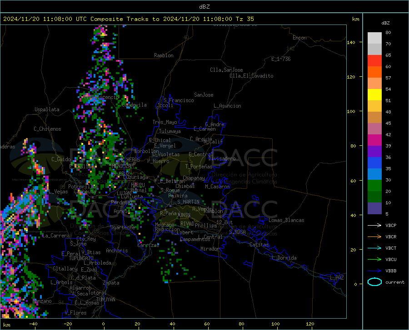409x330 pixels.
Task: Click the SanJose map label
Action: [204, 95]
